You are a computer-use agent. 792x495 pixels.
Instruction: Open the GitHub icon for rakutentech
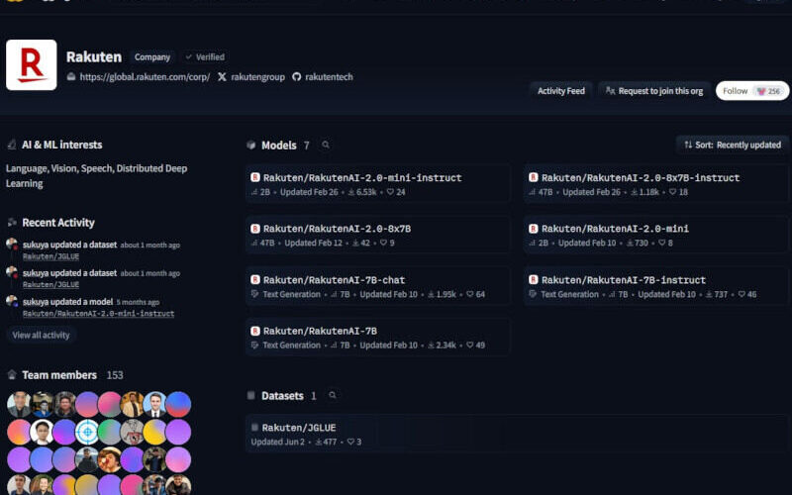pos(296,77)
